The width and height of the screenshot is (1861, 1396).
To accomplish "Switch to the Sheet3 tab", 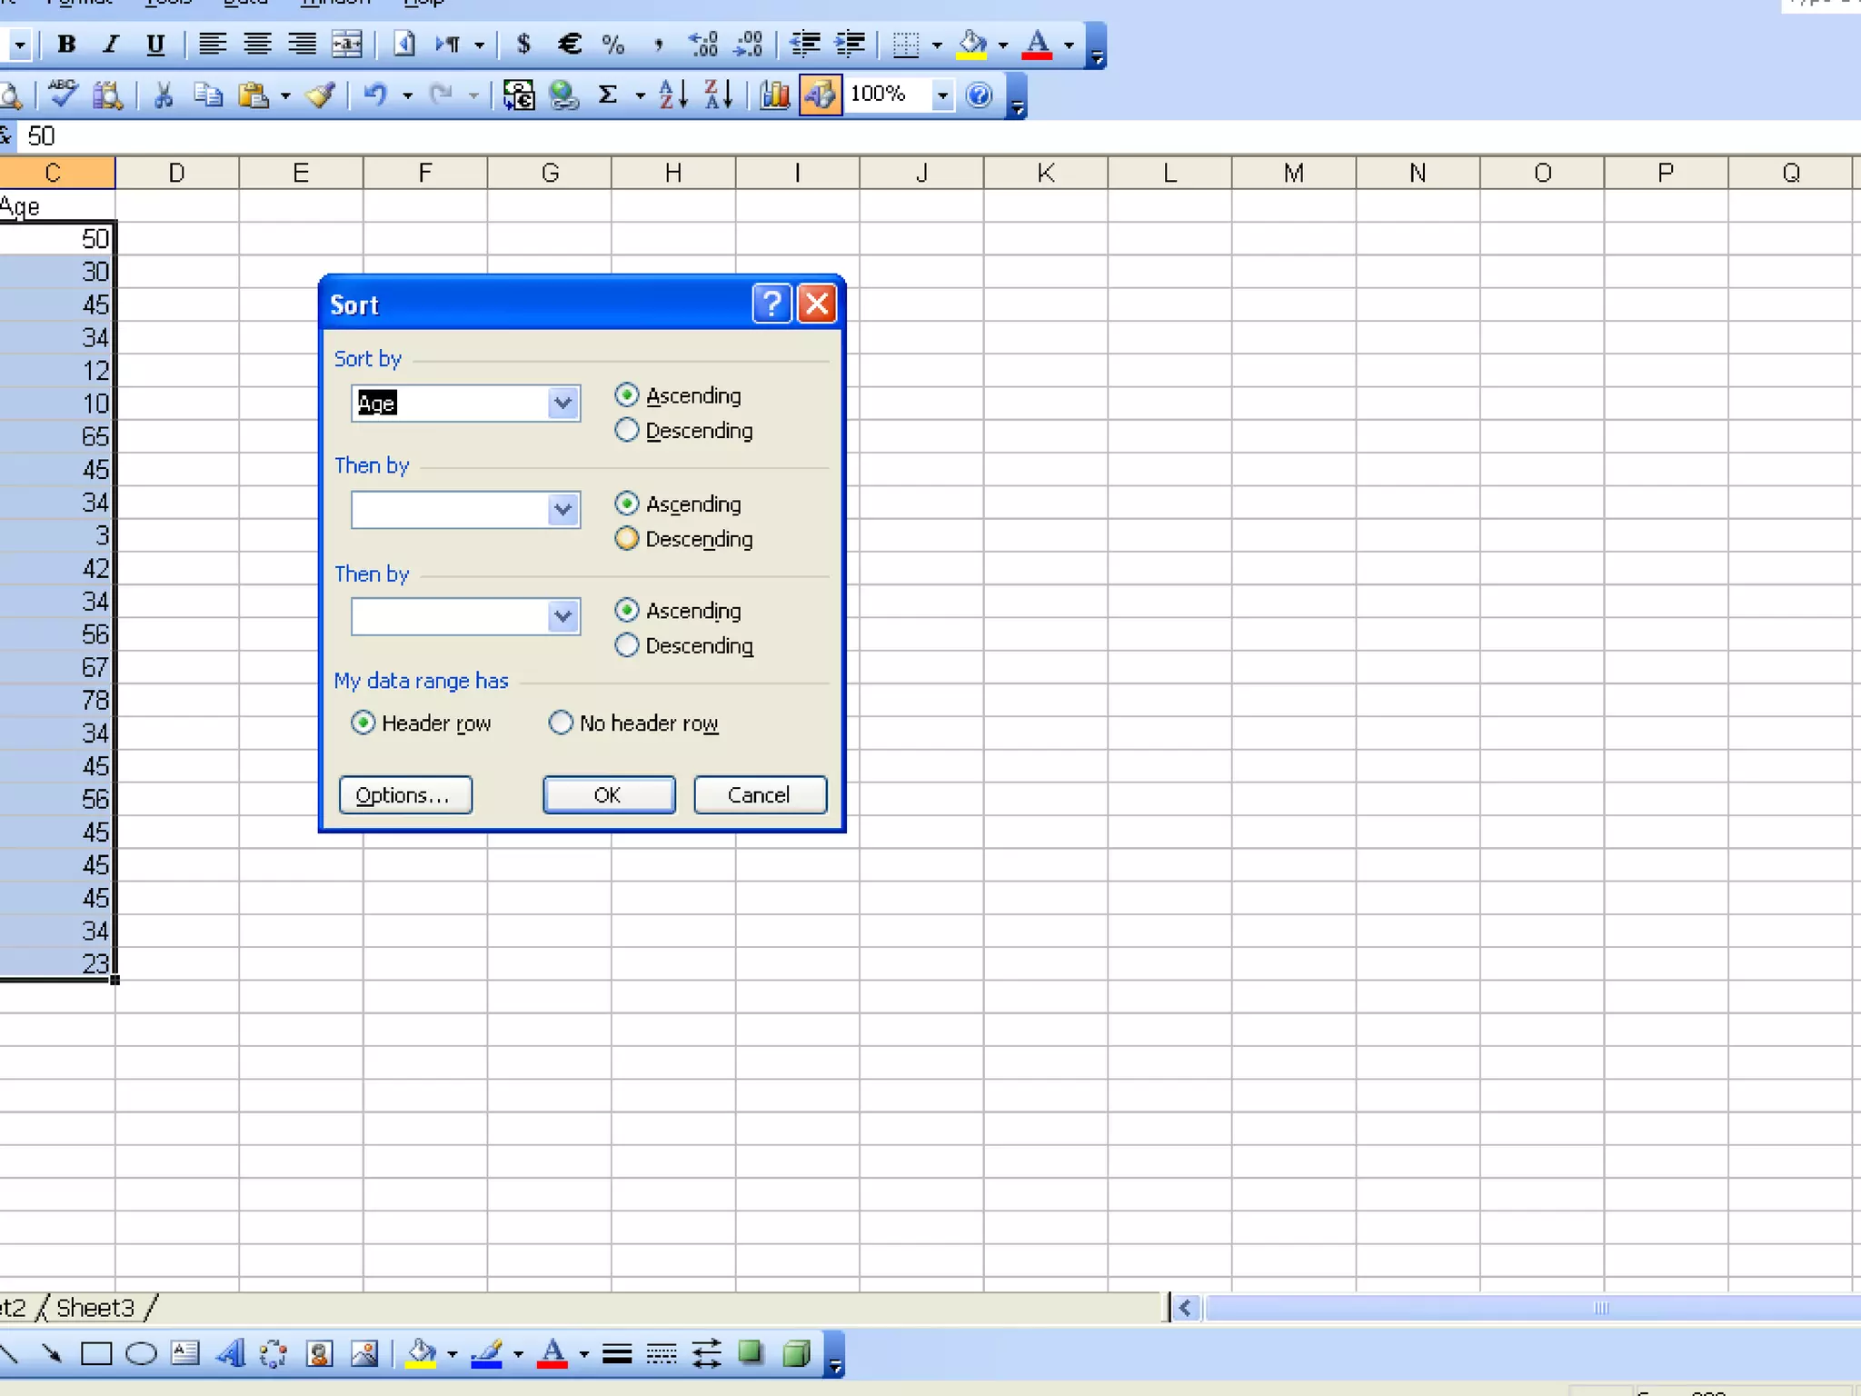I will (x=95, y=1307).
